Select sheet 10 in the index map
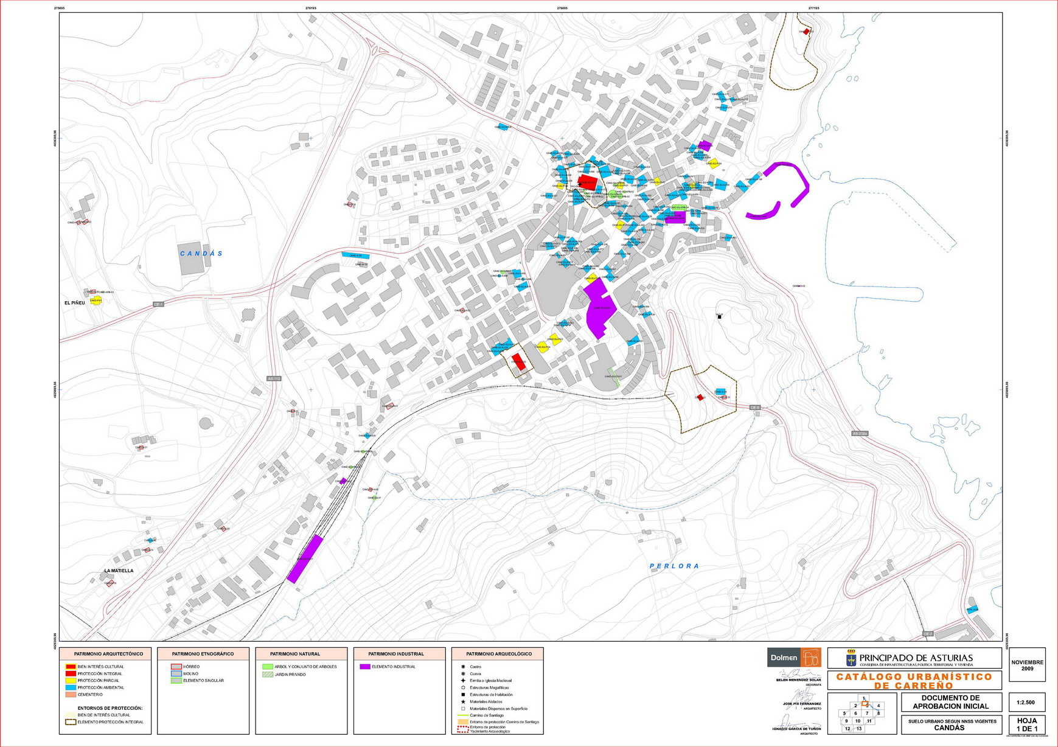 tap(857, 721)
